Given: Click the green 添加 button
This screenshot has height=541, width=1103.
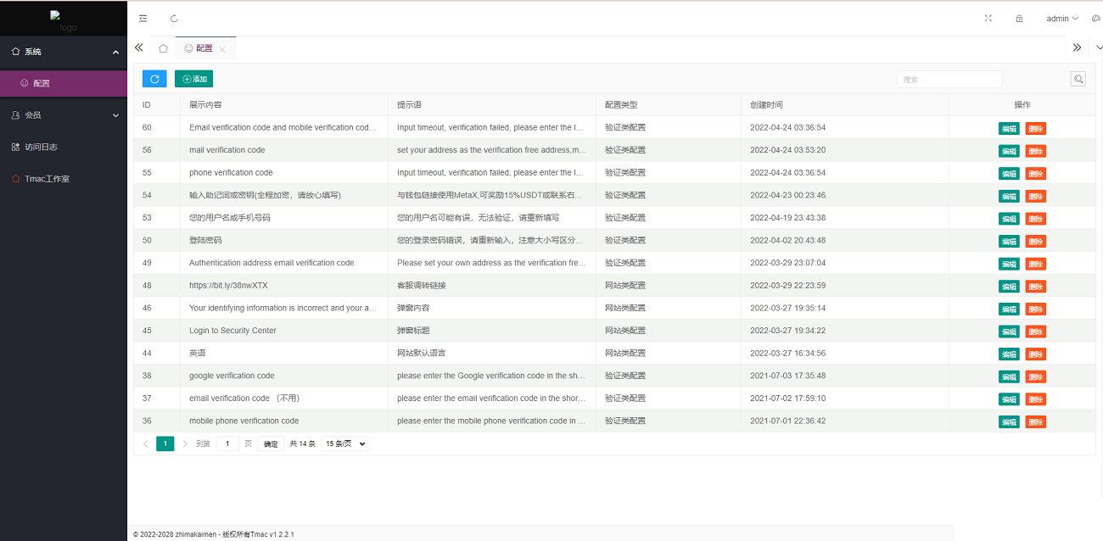Looking at the screenshot, I should (193, 79).
